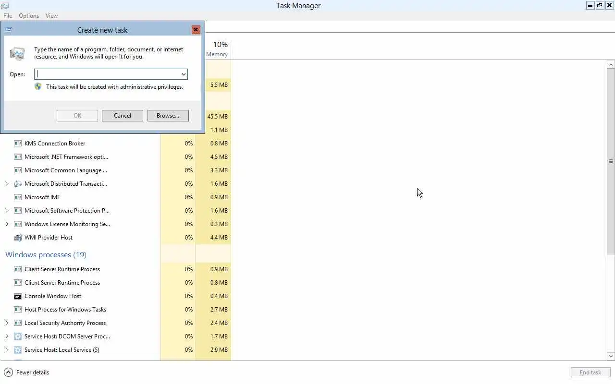Open the Open field dropdown arrow
This screenshot has height=384, width=615.
(x=184, y=74)
